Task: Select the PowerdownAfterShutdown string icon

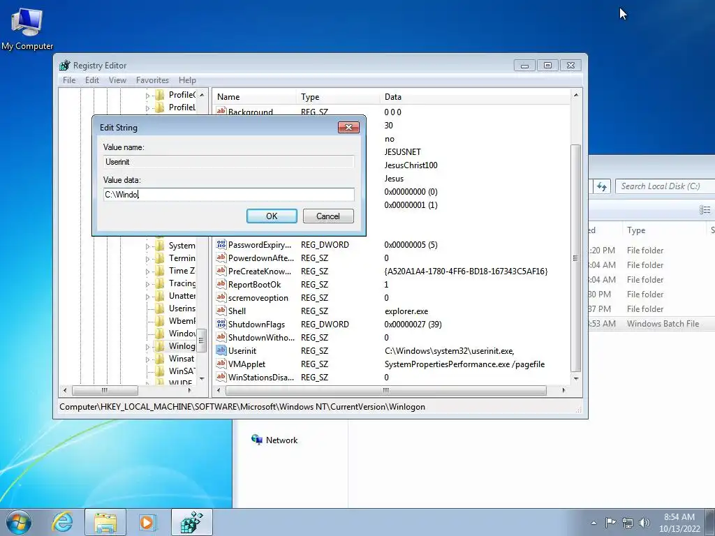Action: pos(221,258)
